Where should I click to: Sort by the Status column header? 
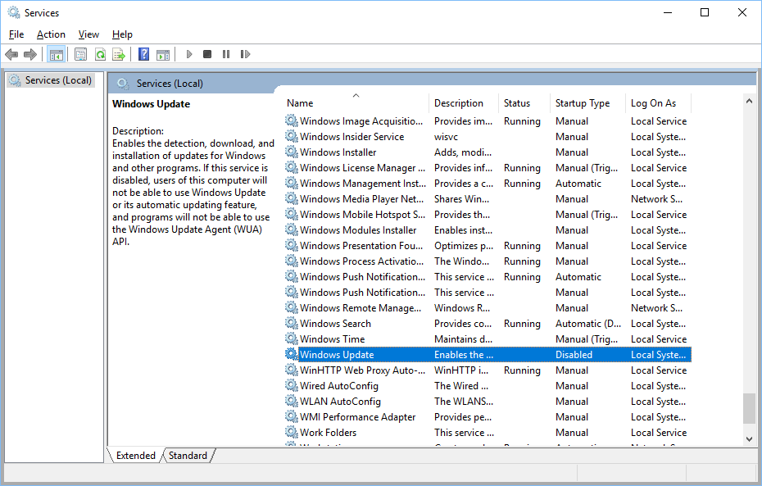click(x=524, y=103)
